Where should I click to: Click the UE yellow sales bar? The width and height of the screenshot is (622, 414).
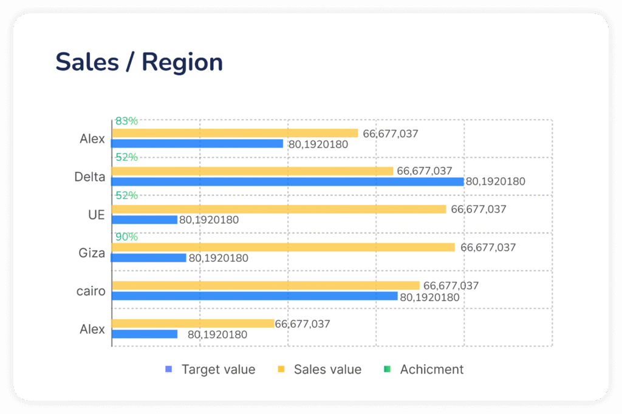279,209
